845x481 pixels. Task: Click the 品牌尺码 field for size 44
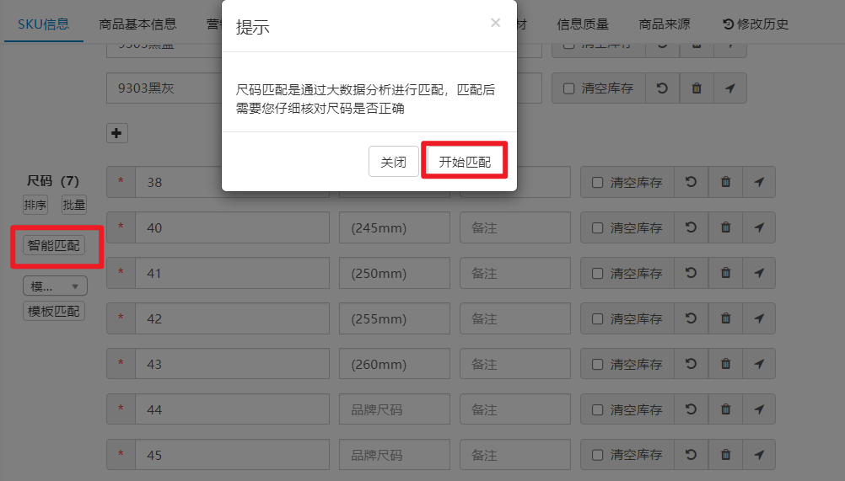[x=394, y=409]
